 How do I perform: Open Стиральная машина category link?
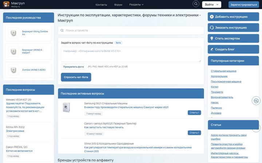tap(223, 71)
